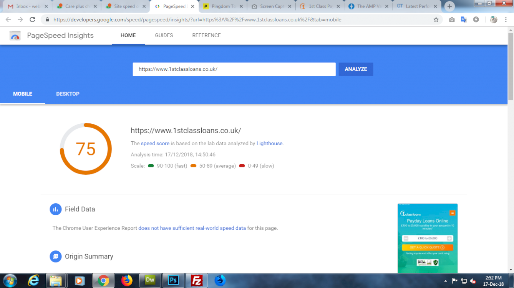Open Chrome's three-dot menu
This screenshot has height=288, width=514.
[506, 20]
